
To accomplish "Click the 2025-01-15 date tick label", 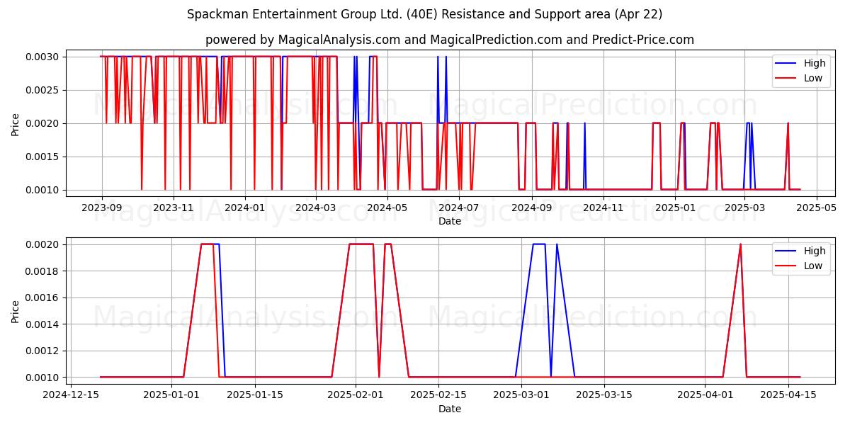I will coord(255,395).
